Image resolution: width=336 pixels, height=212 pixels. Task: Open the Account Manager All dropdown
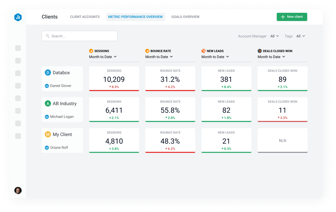click(274, 36)
